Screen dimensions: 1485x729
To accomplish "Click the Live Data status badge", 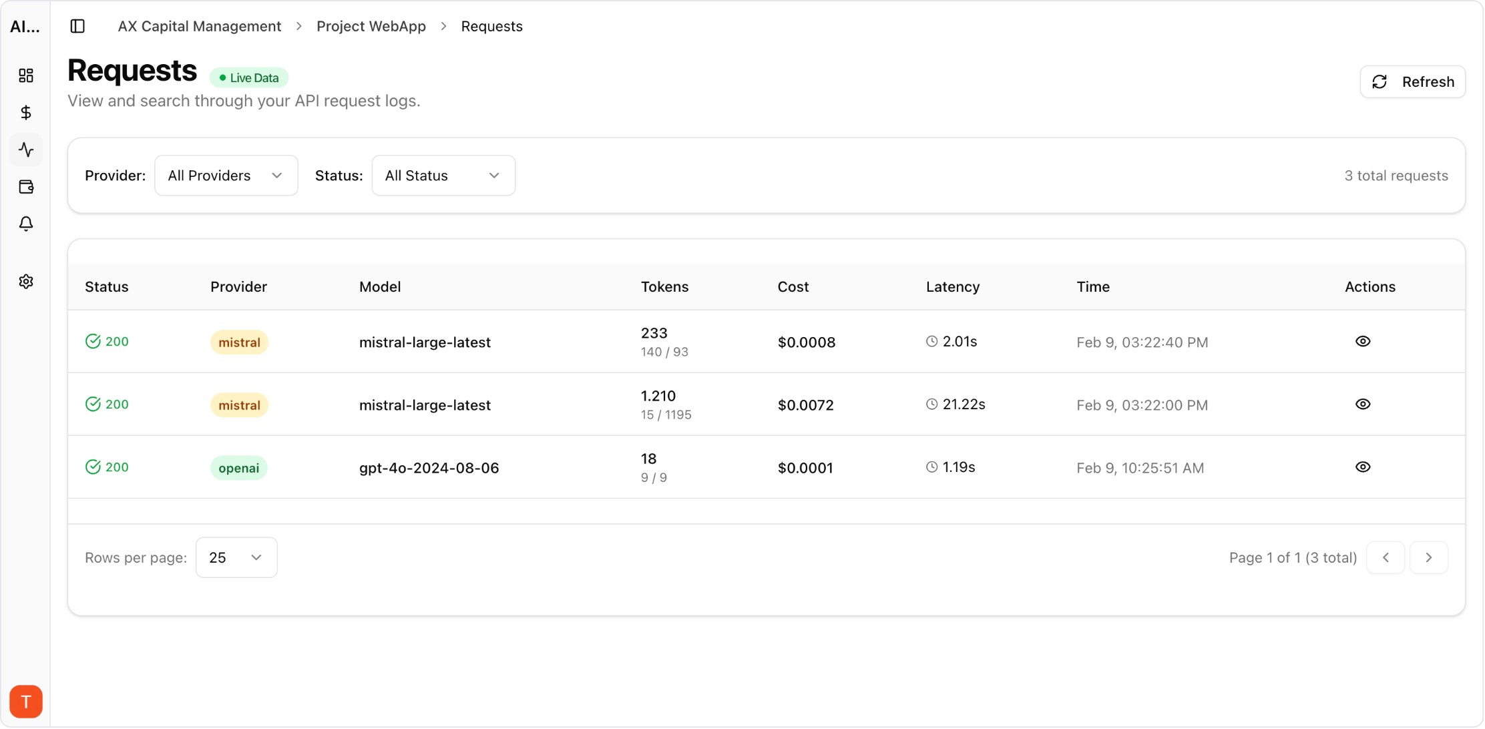I will [x=248, y=77].
